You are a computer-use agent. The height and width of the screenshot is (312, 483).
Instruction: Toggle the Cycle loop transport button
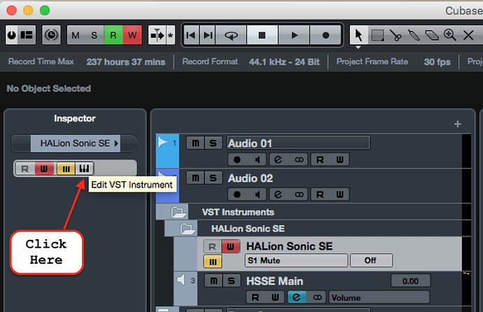coord(231,36)
